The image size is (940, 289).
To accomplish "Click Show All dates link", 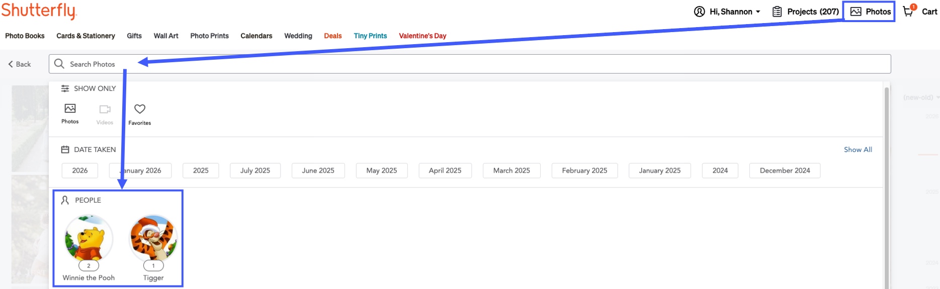I will [x=858, y=150].
